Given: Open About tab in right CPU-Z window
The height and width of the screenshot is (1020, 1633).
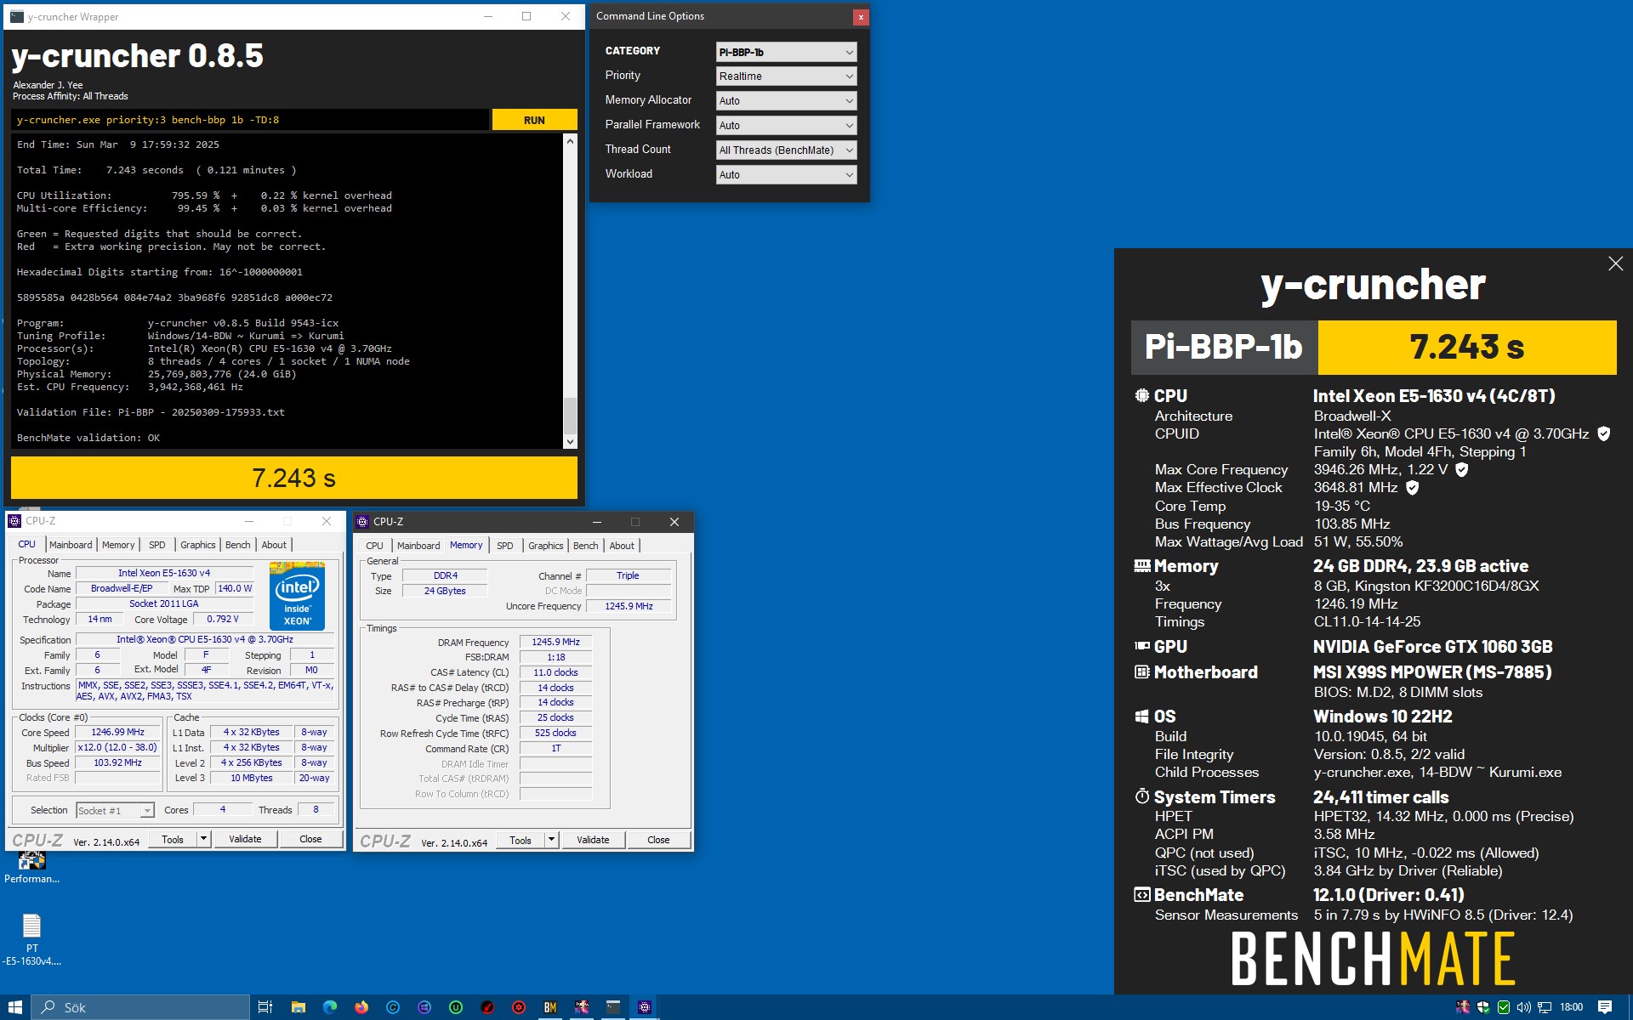Looking at the screenshot, I should [x=622, y=546].
